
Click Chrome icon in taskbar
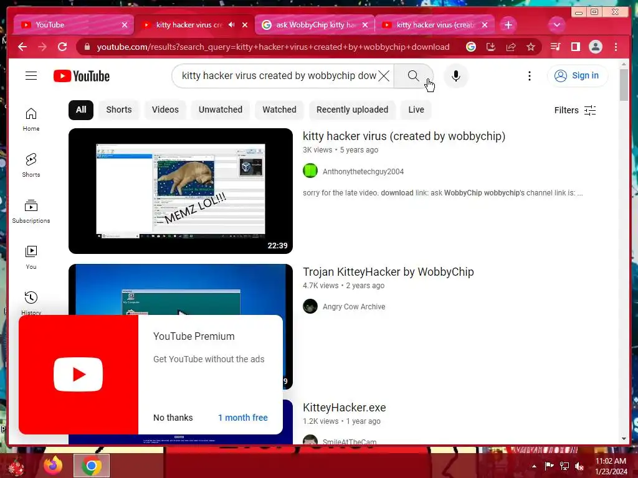(92, 466)
